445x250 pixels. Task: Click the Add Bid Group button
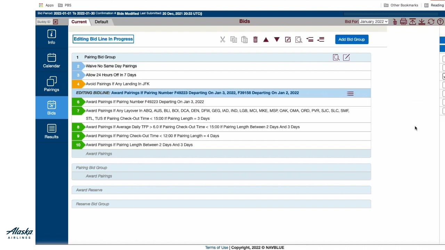(x=351, y=39)
